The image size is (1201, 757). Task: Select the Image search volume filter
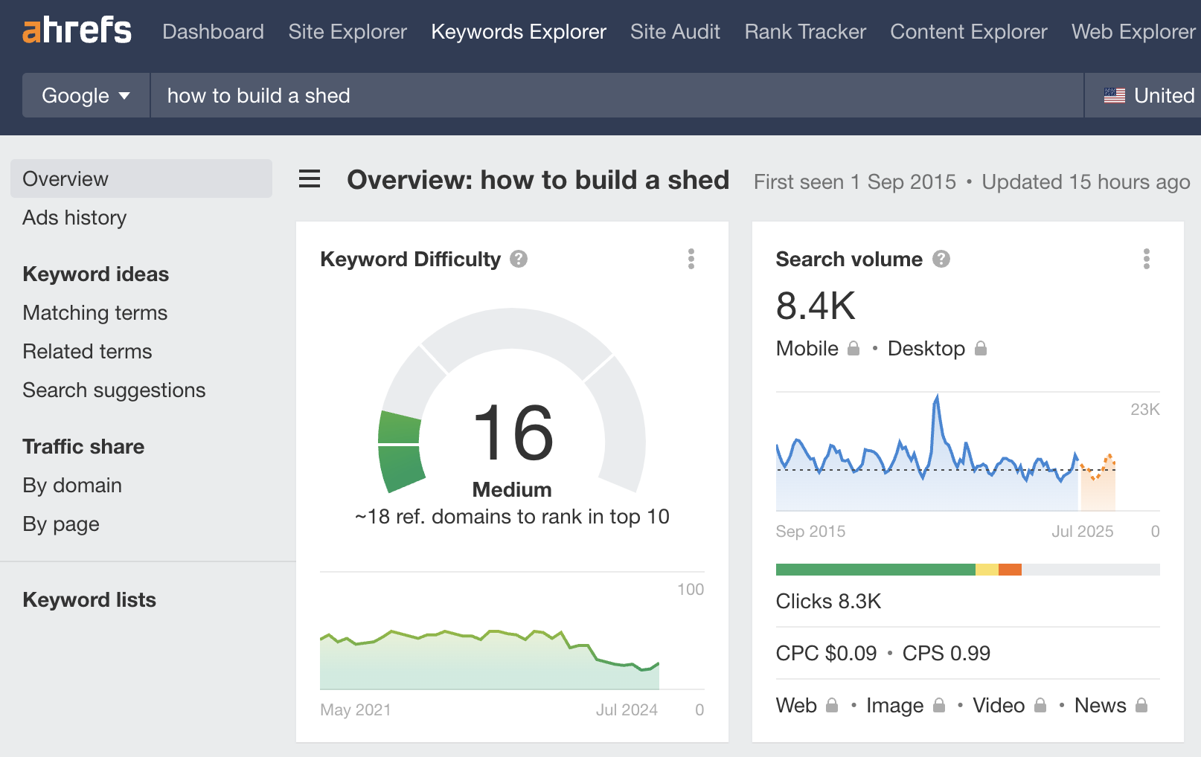click(894, 706)
